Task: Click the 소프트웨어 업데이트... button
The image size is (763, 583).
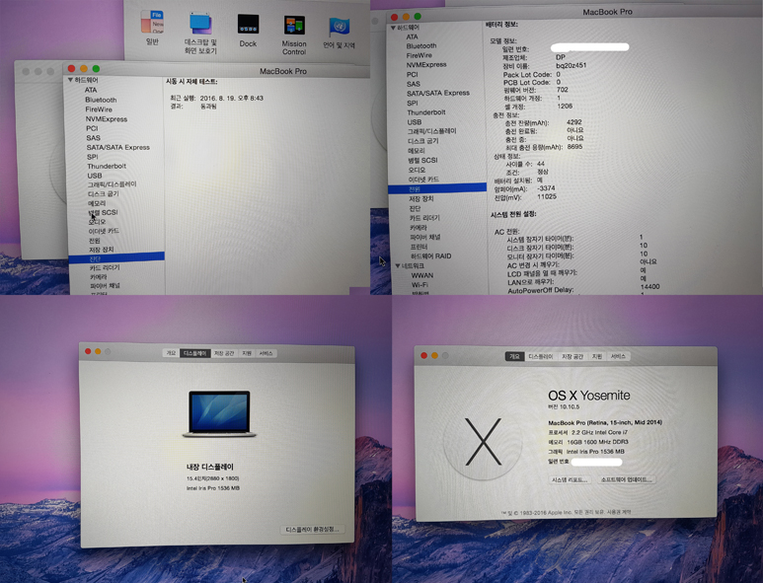Action: tap(626, 479)
